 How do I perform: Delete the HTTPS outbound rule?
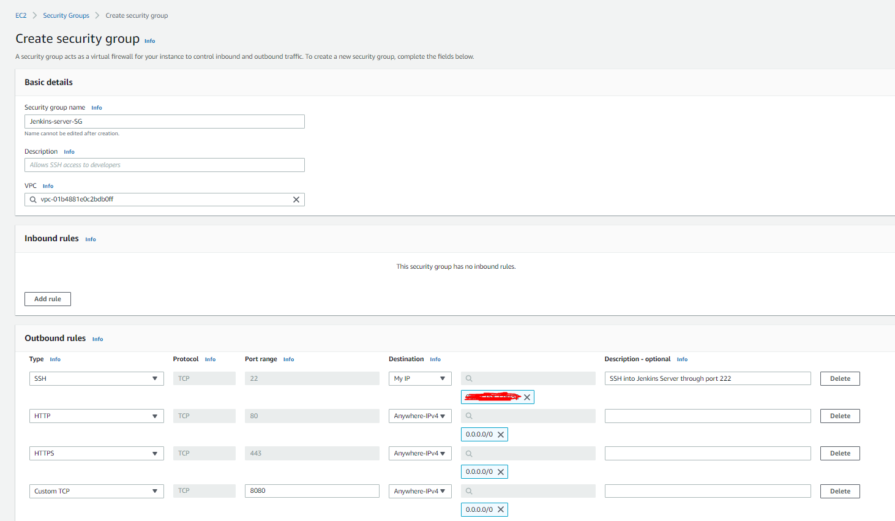(839, 453)
